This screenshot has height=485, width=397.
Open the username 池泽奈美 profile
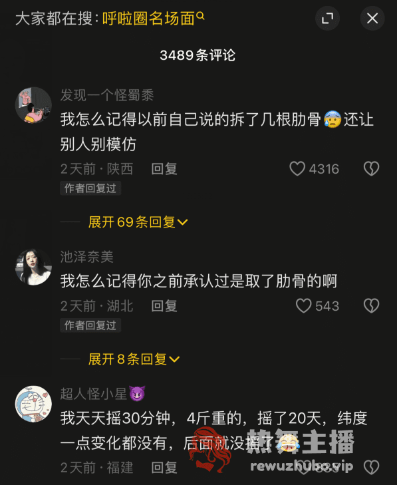(x=87, y=257)
